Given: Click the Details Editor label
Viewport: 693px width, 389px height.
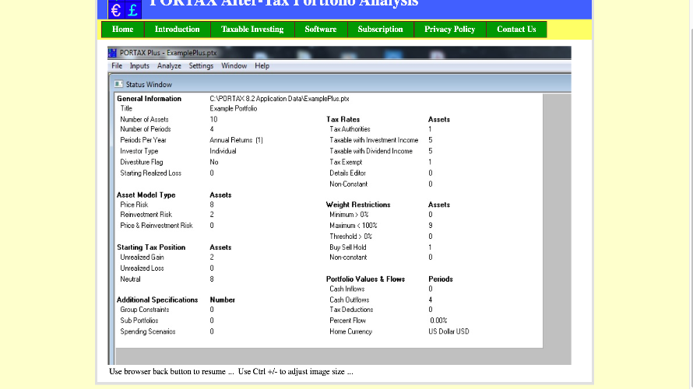Looking at the screenshot, I should [x=347, y=173].
